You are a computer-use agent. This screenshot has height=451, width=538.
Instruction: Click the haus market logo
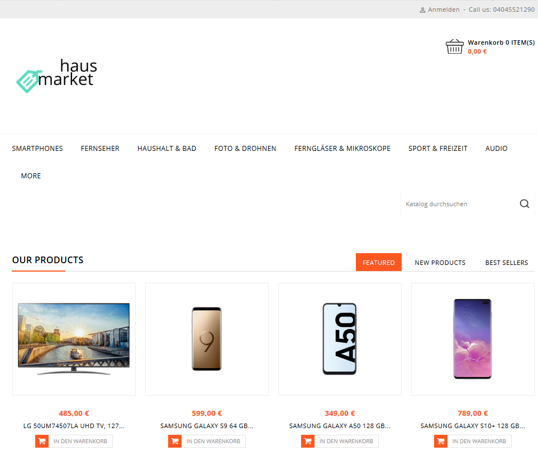click(x=56, y=75)
